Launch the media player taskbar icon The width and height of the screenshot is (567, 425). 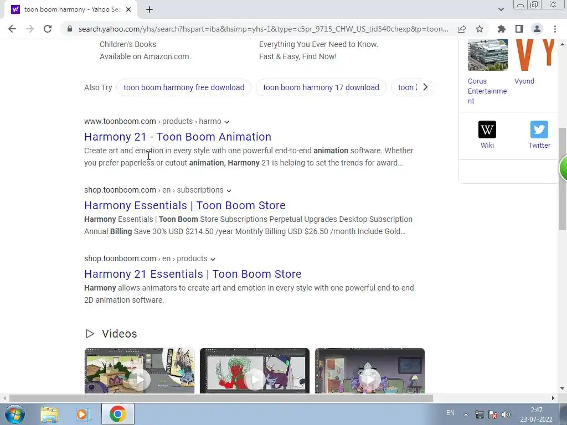click(83, 414)
